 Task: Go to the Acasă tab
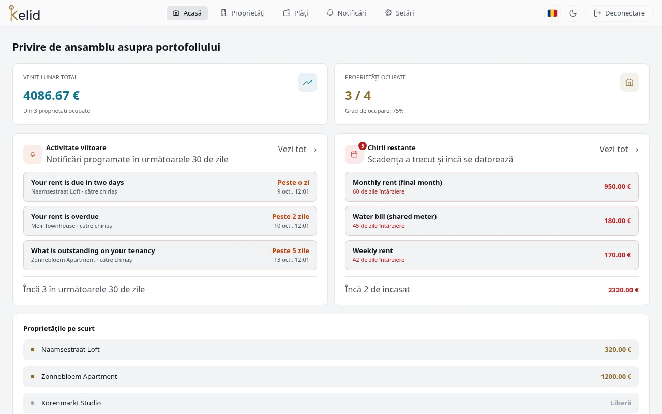point(187,13)
